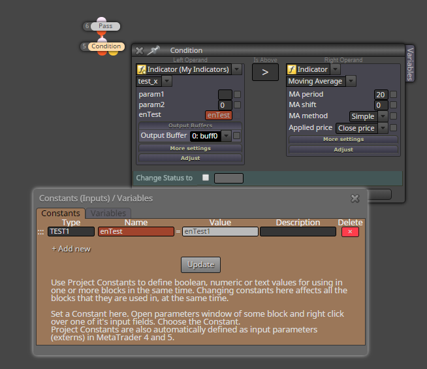Click the orange output connector under Condition node
Image resolution: width=427 pixels, height=369 pixels.
(x=102, y=52)
